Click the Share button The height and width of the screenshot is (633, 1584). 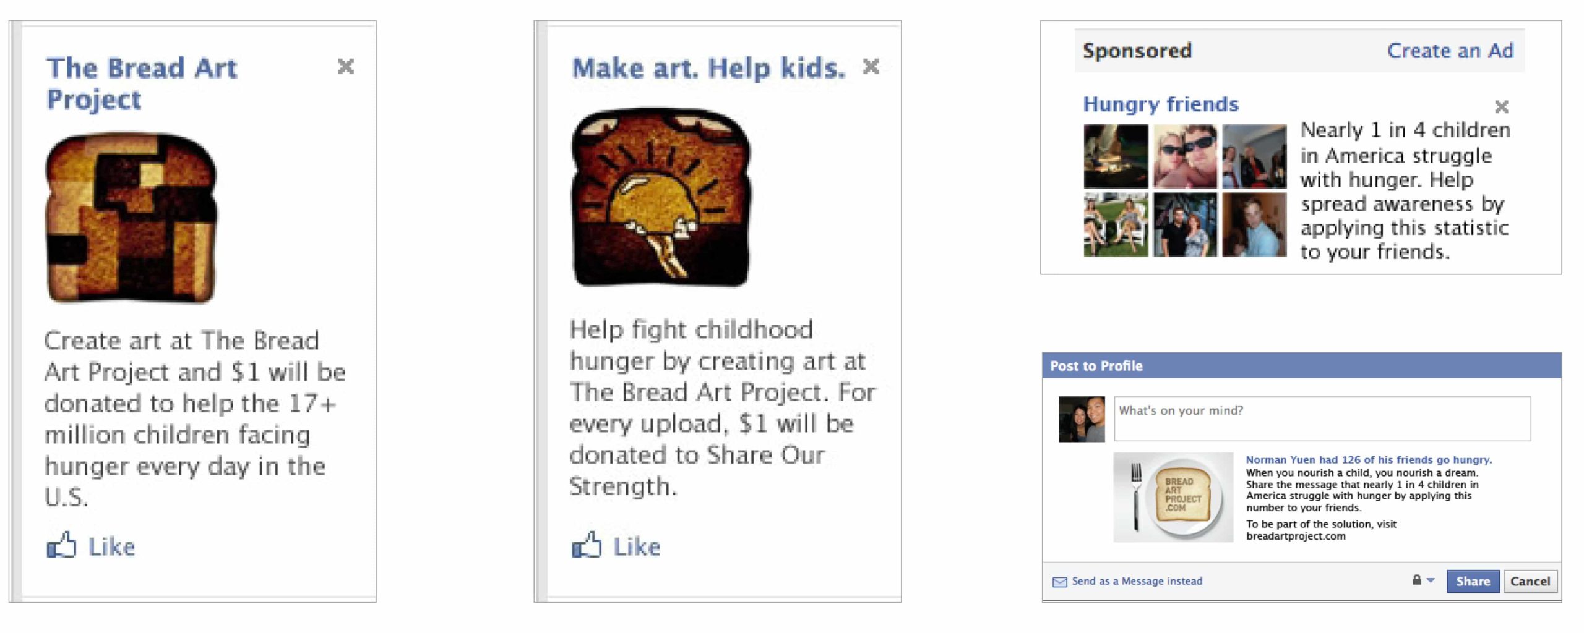tap(1473, 581)
